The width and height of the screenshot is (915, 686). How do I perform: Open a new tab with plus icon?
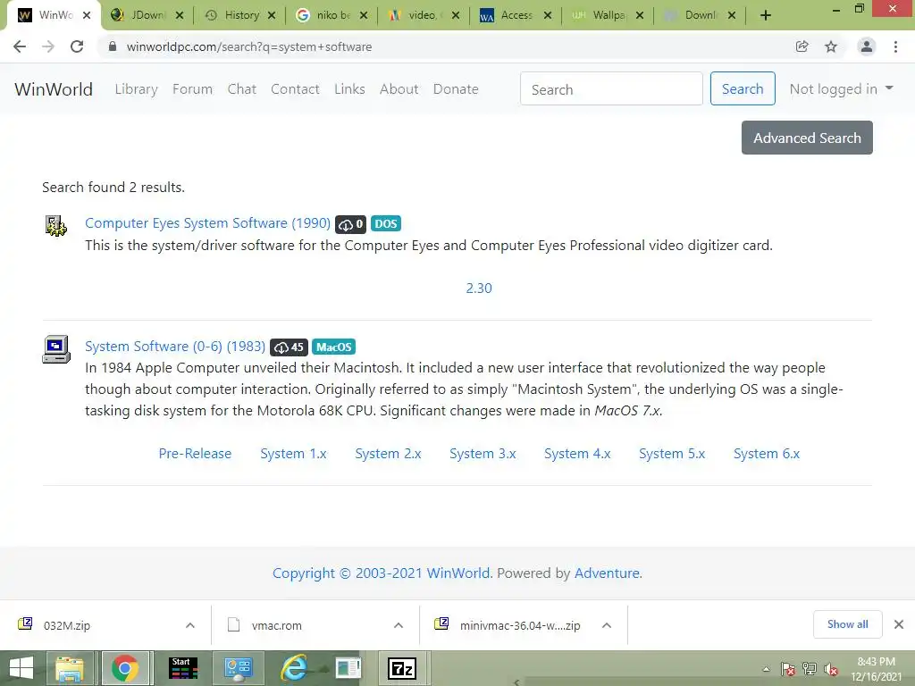[766, 15]
